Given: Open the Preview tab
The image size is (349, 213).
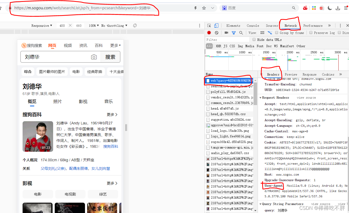Looking at the screenshot, I should [x=291, y=75].
